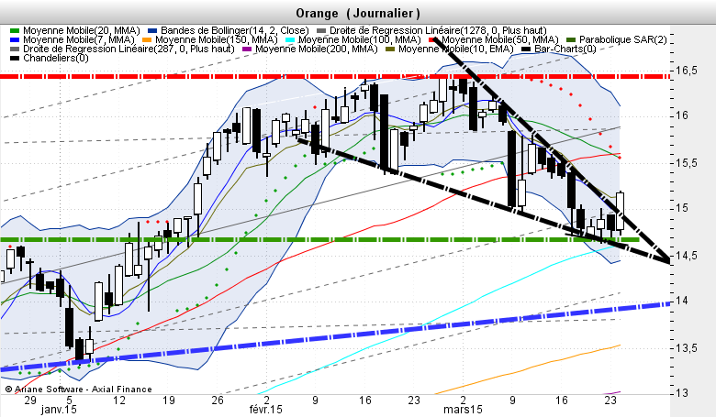This screenshot has height=417, width=716.
Task: Click the date label 26 on time axis
Action: click(x=218, y=401)
